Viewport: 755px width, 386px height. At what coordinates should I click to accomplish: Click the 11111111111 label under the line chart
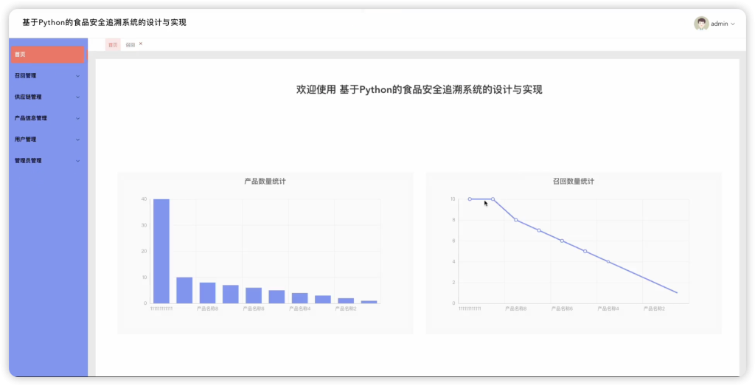470,309
